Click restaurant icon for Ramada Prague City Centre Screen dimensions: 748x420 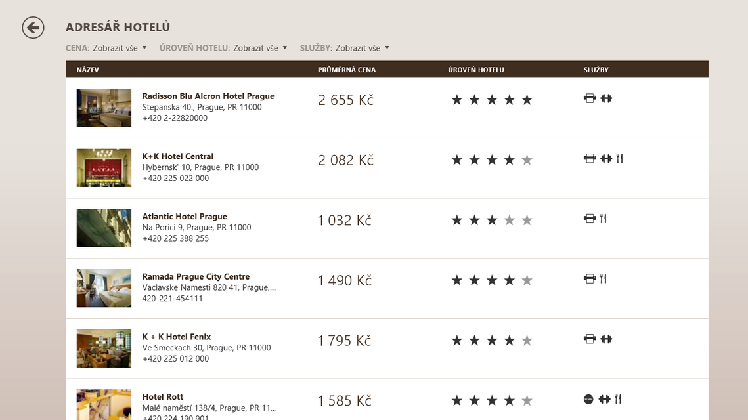point(603,279)
